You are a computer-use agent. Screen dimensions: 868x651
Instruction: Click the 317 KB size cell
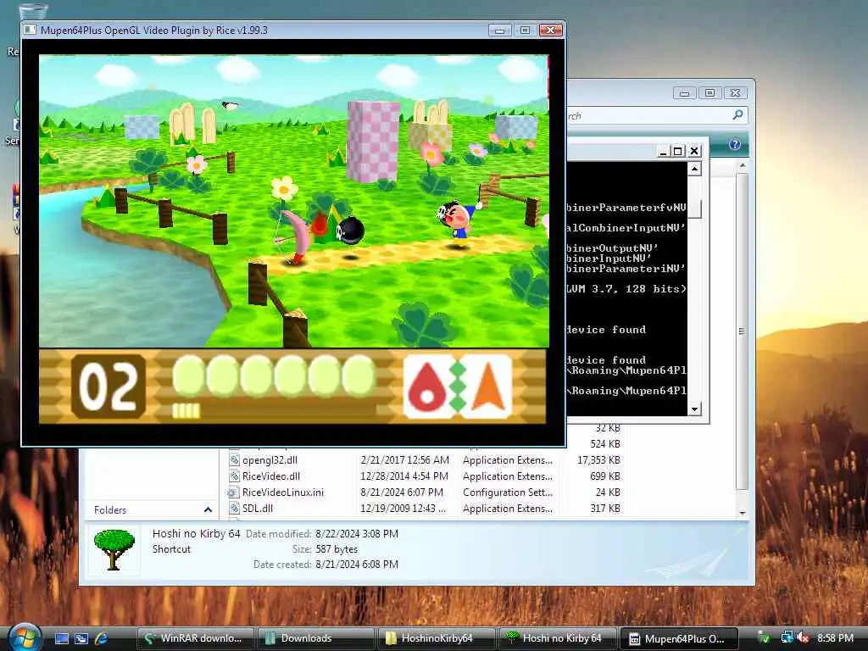[x=605, y=509]
